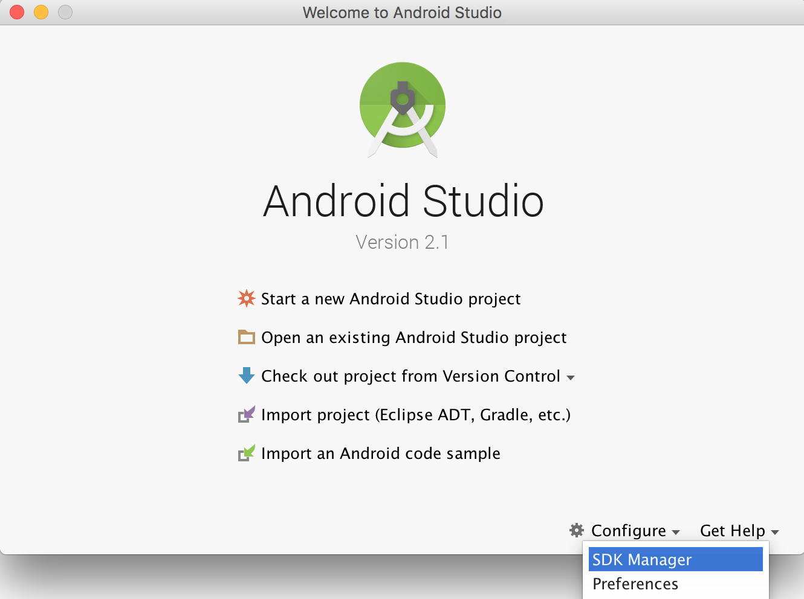Import project from Eclipse ADT or Gradle
This screenshot has width=804, height=599.
pyautogui.click(x=415, y=414)
